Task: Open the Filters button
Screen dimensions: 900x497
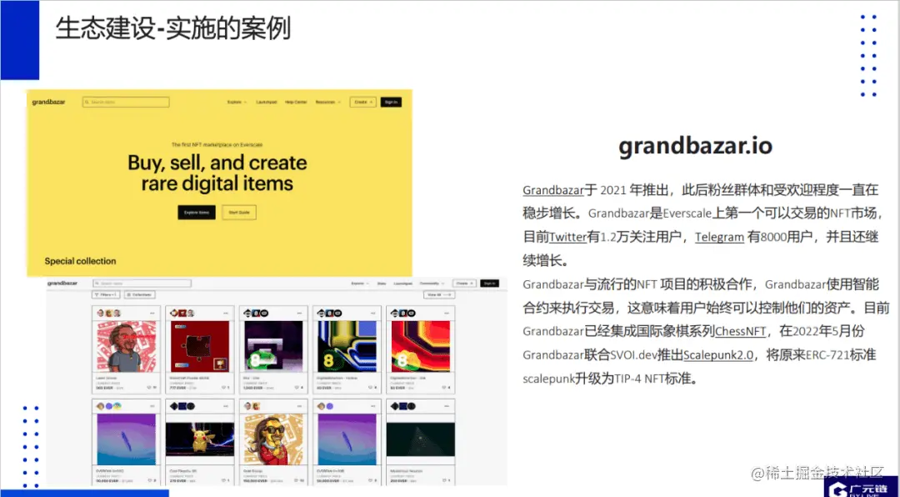Action: 106,294
